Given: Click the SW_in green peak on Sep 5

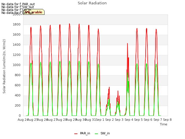Looking at the screenshot, I should (137, 64).
